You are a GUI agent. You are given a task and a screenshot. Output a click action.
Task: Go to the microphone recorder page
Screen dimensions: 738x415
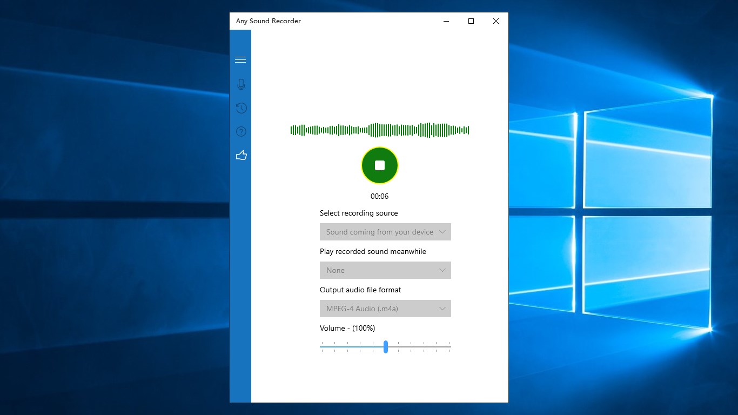(x=241, y=84)
